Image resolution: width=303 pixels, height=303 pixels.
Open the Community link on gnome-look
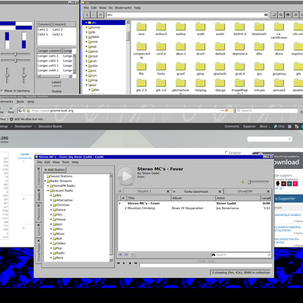(232, 127)
